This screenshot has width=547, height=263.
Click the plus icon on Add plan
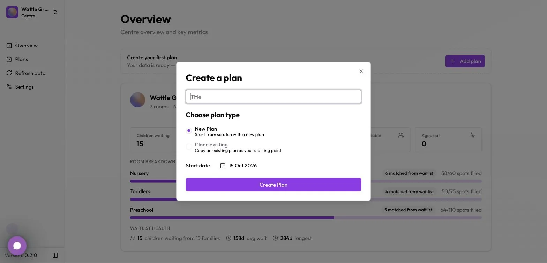coord(452,61)
